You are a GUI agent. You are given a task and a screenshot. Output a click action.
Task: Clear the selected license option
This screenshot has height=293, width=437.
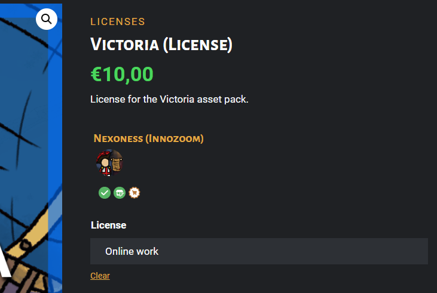click(100, 276)
